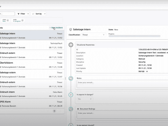Open the Classification Threat dropdown
Screen dimensions: 168x126
pos(93,35)
